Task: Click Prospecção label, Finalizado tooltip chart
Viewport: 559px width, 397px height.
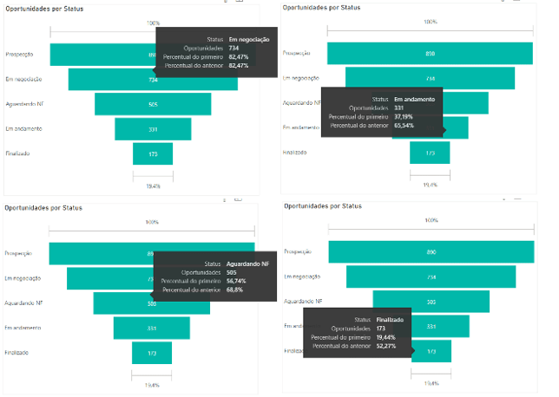Action: click(298, 251)
